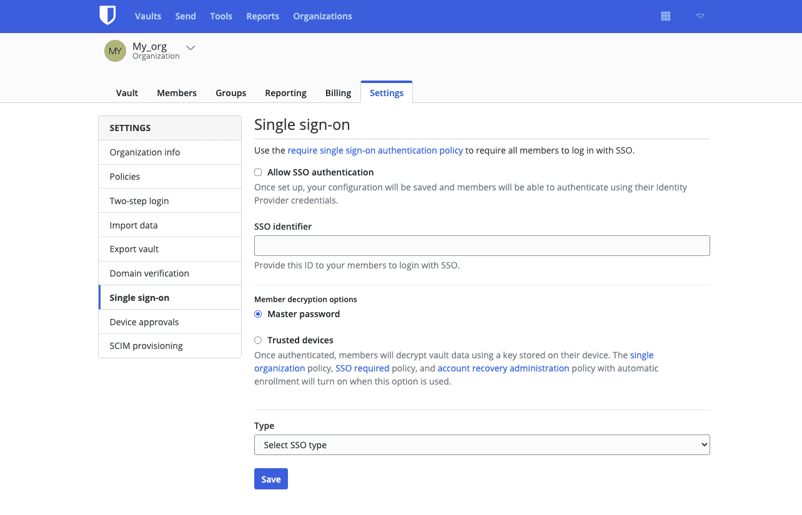Open Domain verification settings
This screenshot has width=802, height=515.
pyautogui.click(x=170, y=273)
